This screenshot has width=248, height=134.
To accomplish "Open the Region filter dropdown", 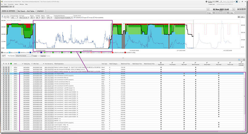I will [x=32, y=18].
